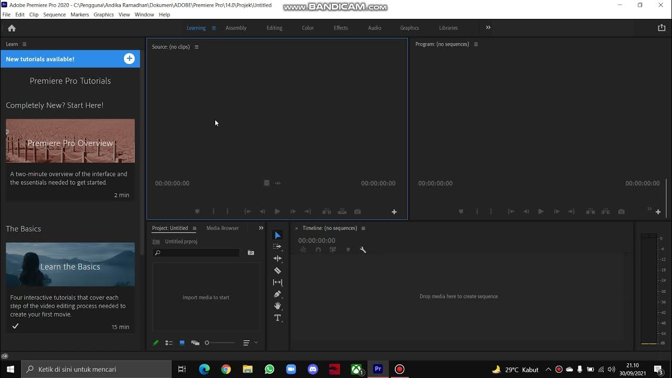This screenshot has width=672, height=378.
Task: Select the Razor tool
Action: pyautogui.click(x=278, y=270)
